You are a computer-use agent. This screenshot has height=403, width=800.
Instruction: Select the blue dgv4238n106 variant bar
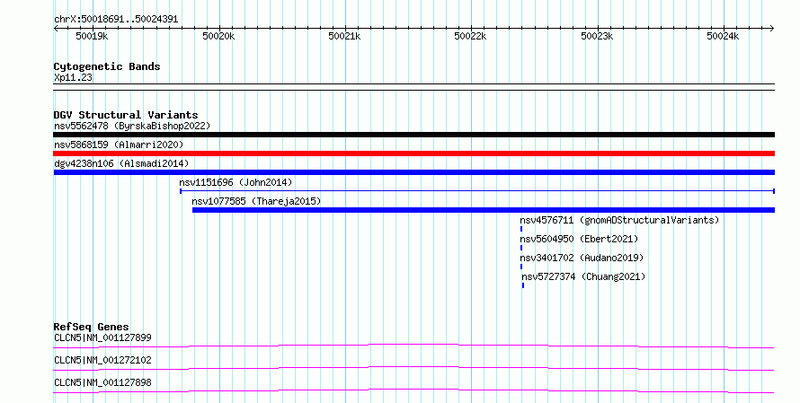point(413,172)
